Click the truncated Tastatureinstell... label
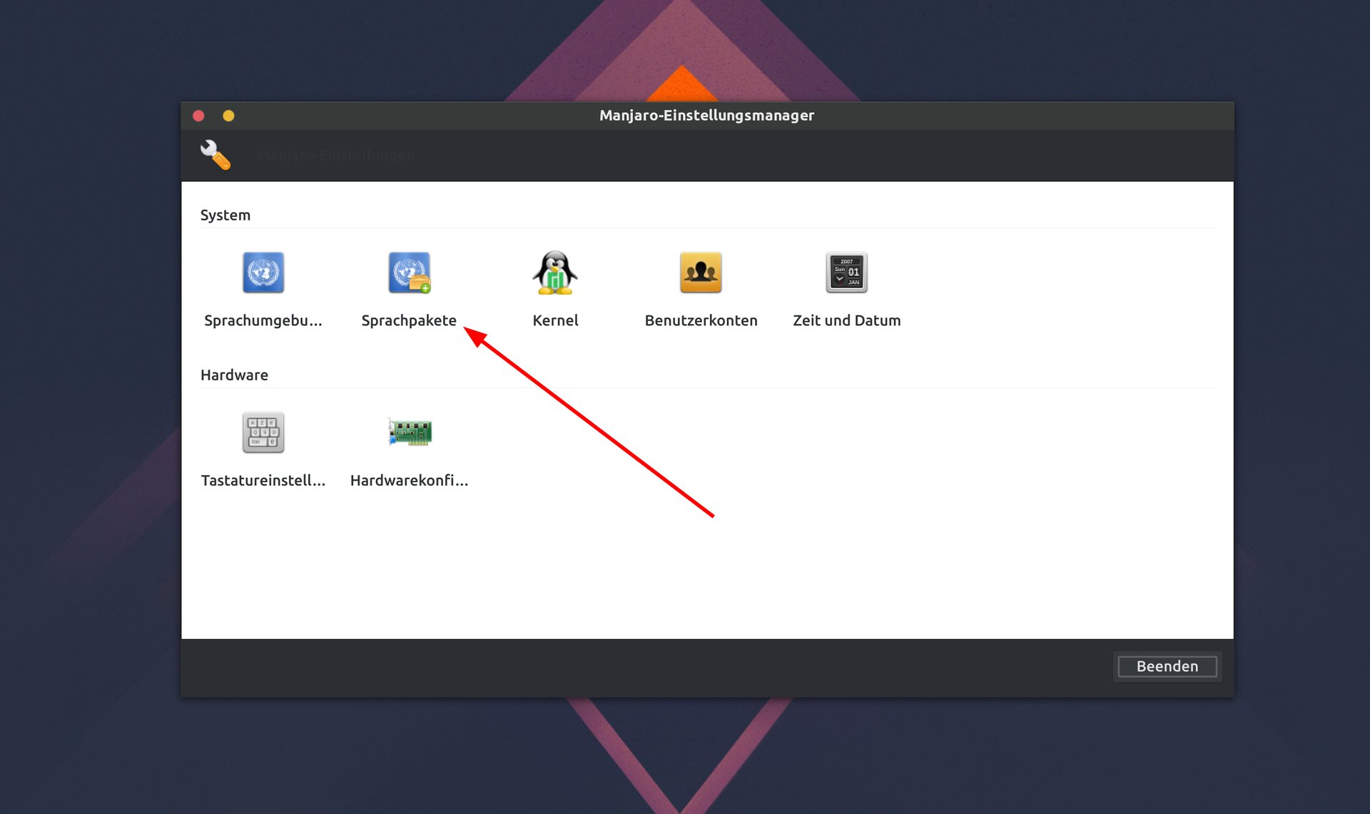 (263, 480)
